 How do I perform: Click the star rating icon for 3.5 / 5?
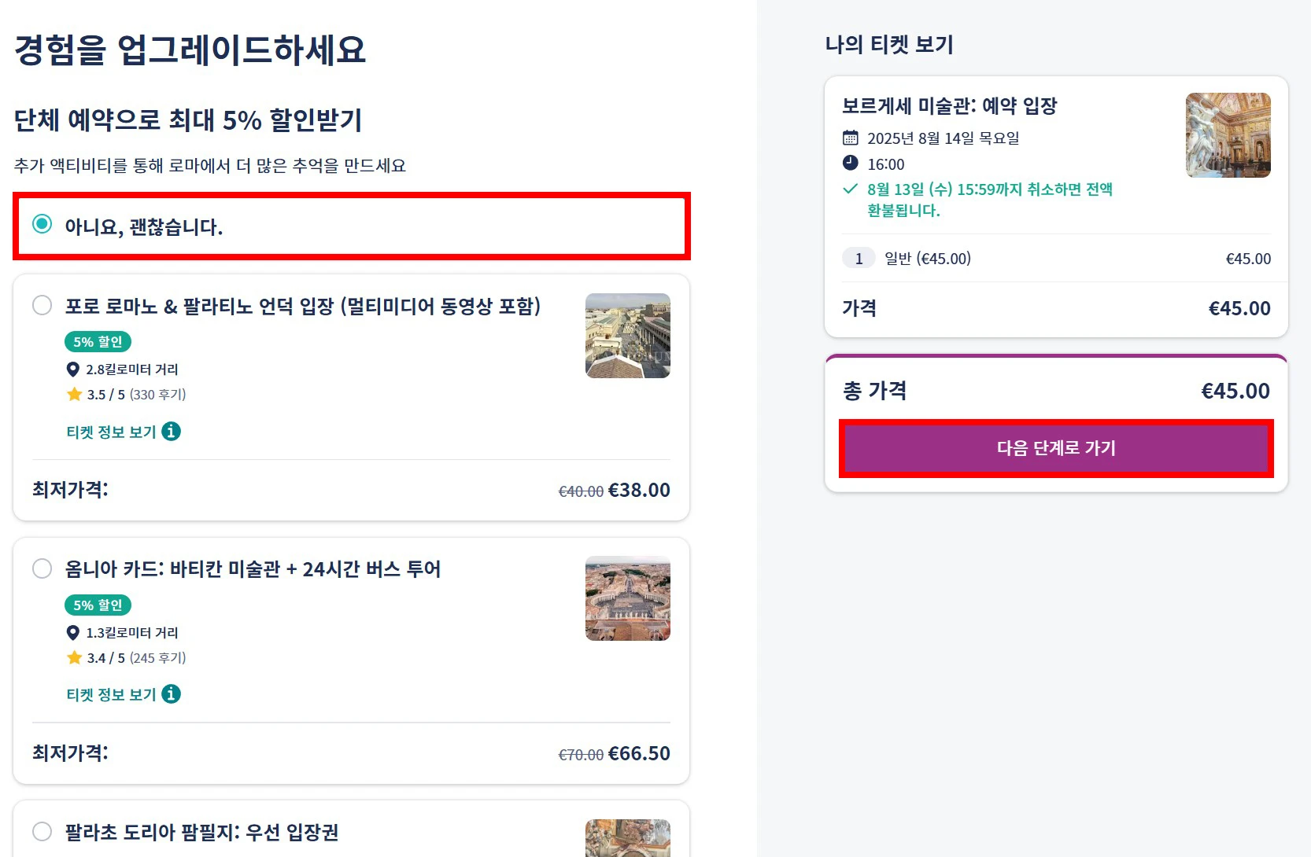click(x=75, y=394)
